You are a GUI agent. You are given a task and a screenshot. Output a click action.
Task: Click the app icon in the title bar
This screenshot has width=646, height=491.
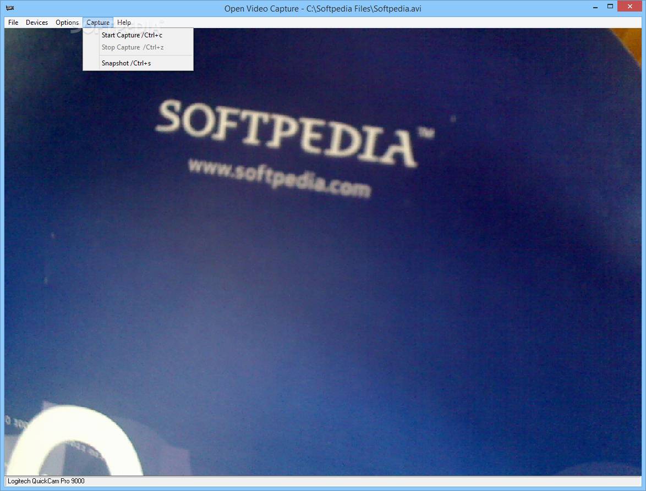[10, 8]
